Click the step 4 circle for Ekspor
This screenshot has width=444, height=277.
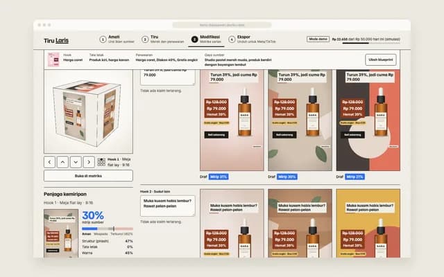tap(232, 39)
